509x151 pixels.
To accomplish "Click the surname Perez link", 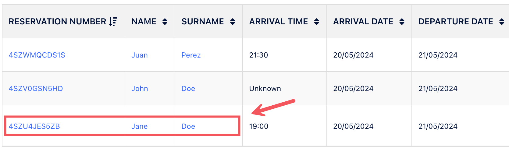I will [x=191, y=55].
